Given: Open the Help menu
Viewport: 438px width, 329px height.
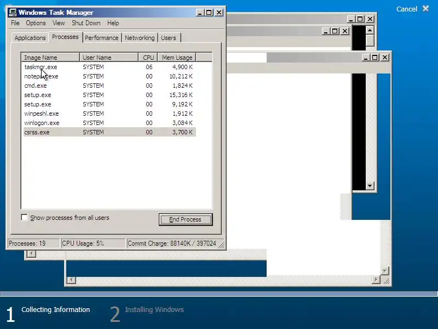Looking at the screenshot, I should coord(113,23).
